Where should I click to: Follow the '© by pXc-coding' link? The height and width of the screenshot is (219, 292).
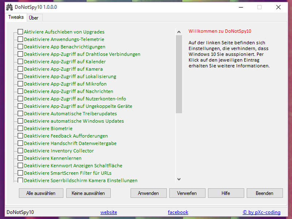(x=262, y=212)
